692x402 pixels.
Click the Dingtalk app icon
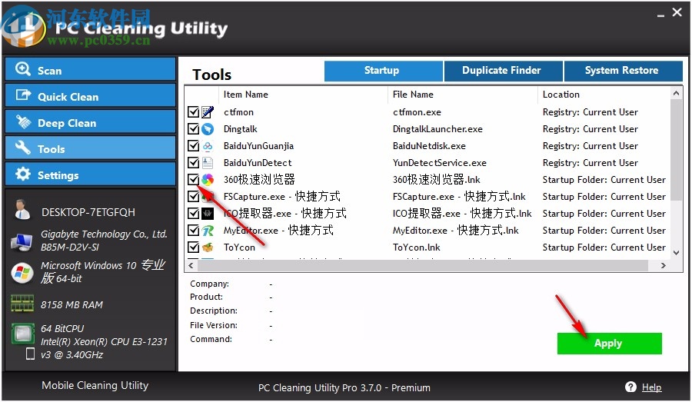tap(208, 129)
